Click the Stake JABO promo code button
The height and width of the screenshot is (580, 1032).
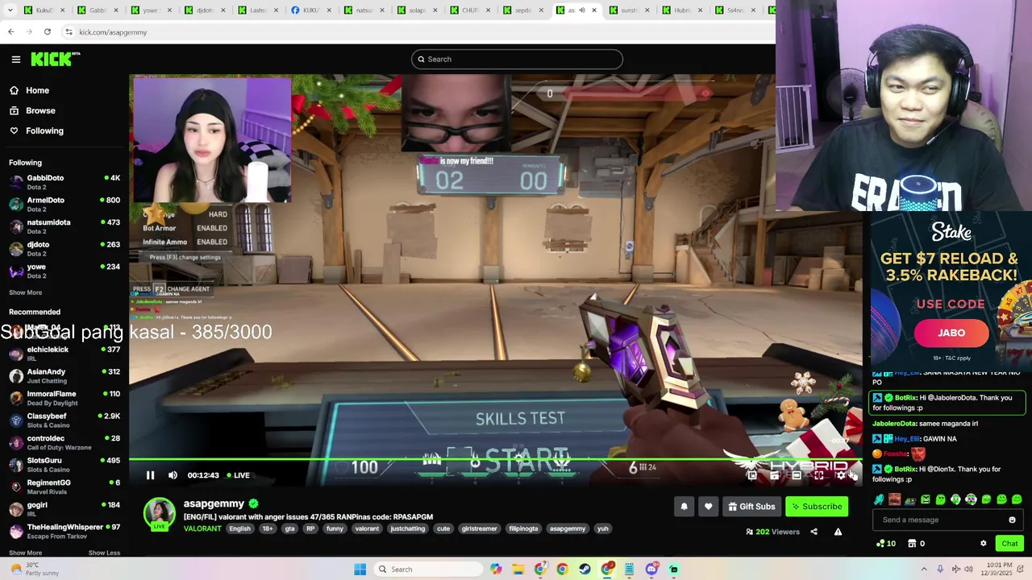click(951, 333)
